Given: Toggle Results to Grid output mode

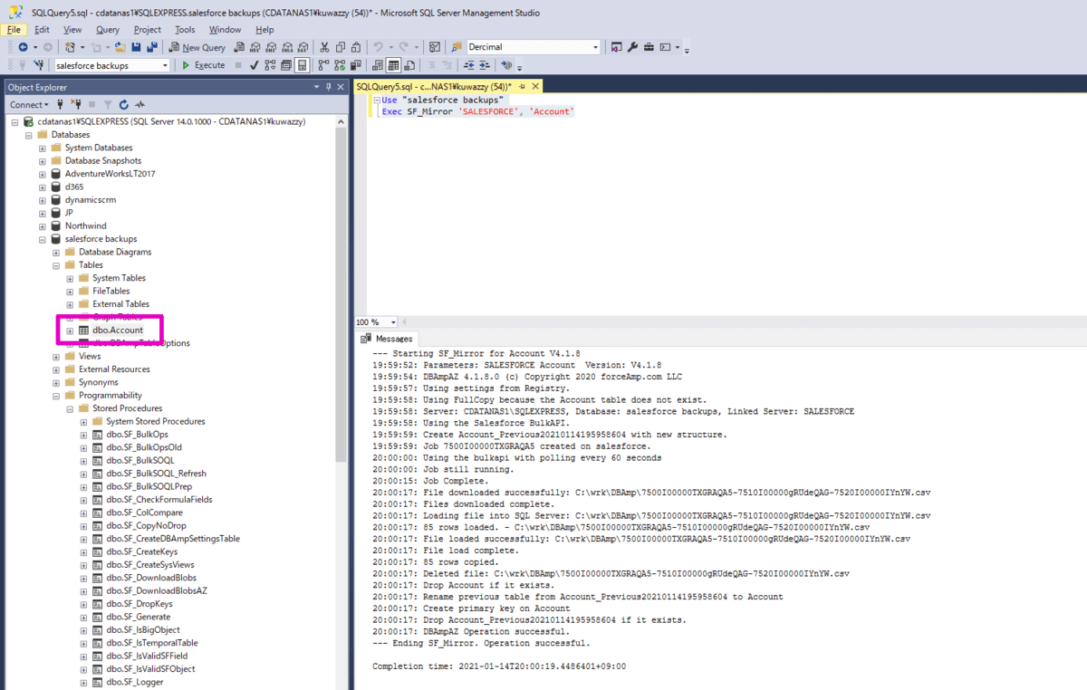Looking at the screenshot, I should click(394, 65).
